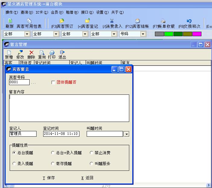212x188 pixels.
Task: Open the 会员(V) menu
Action: pos(57,12)
